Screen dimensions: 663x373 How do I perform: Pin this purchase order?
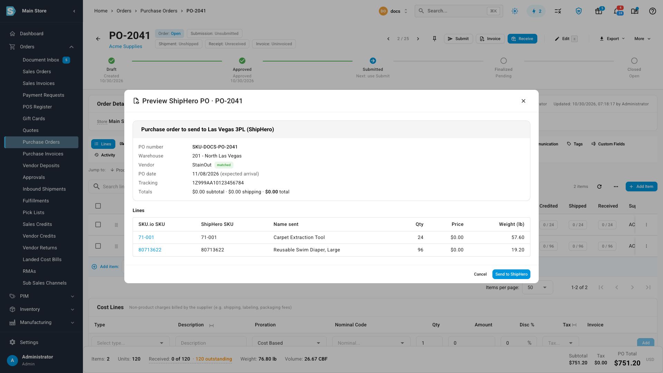(x=434, y=39)
